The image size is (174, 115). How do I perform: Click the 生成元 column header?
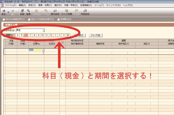[x=52, y=44]
